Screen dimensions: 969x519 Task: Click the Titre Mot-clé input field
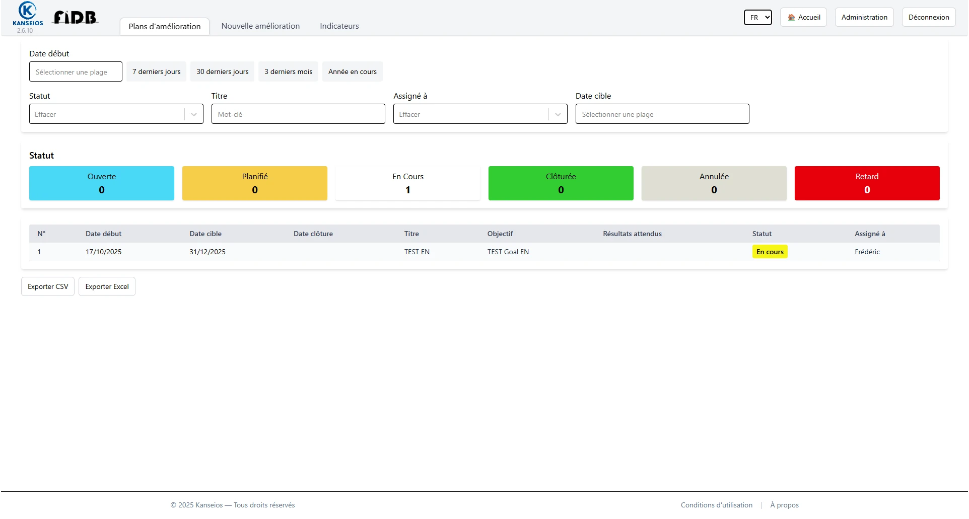298,114
